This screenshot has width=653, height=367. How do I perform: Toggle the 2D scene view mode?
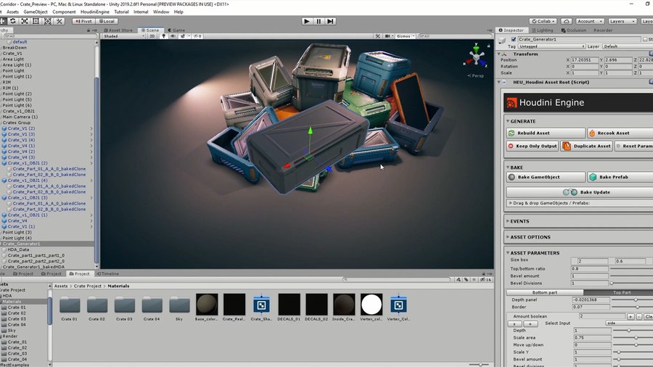coord(152,36)
